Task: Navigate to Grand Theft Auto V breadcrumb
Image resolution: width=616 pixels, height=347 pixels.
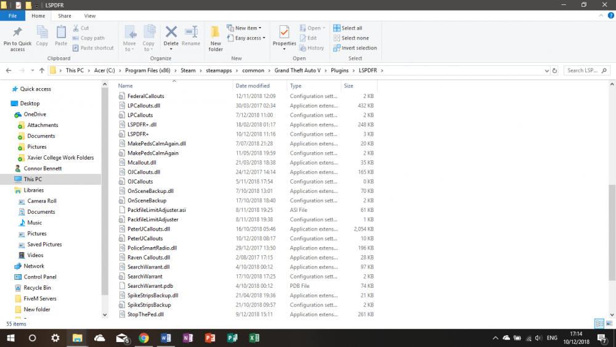Action: point(298,71)
